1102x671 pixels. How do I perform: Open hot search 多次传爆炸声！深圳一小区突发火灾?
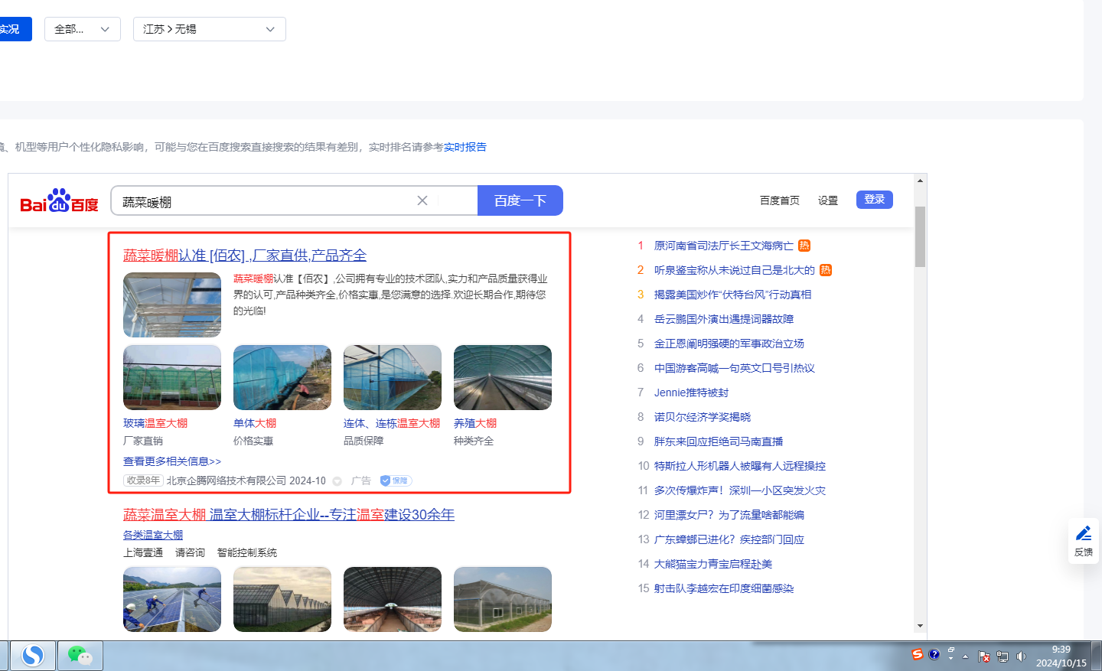[x=740, y=490]
